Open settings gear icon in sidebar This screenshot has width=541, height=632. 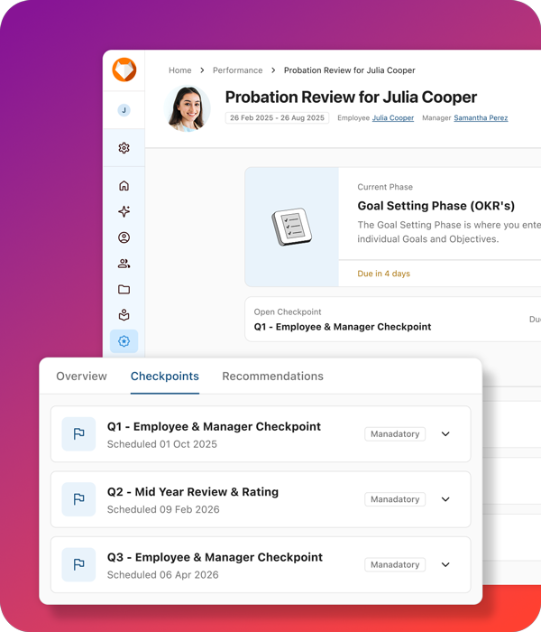pos(124,148)
